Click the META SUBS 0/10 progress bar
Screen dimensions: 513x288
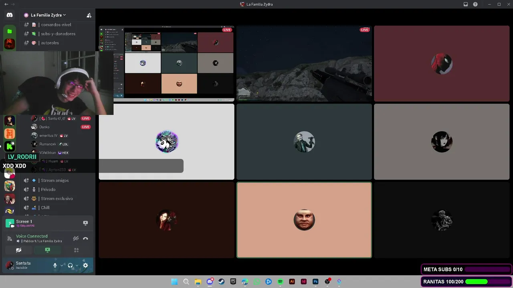point(466,269)
